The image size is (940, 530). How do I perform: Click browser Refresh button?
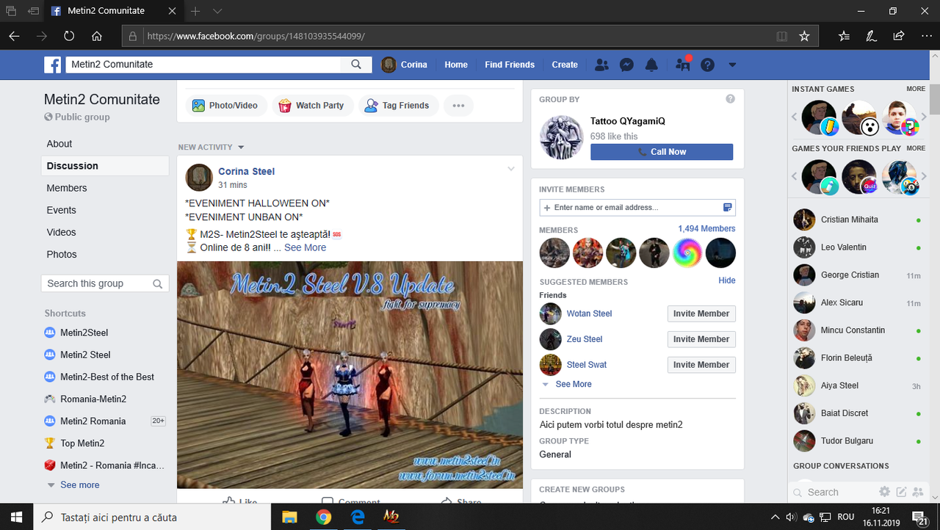coord(69,36)
